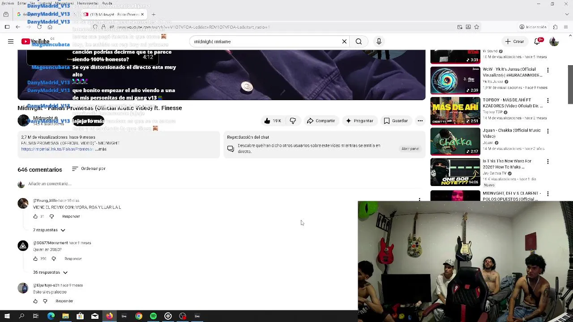Open options menu on Young_Millo comment
Screen dimensions: 573x322
pos(419,199)
